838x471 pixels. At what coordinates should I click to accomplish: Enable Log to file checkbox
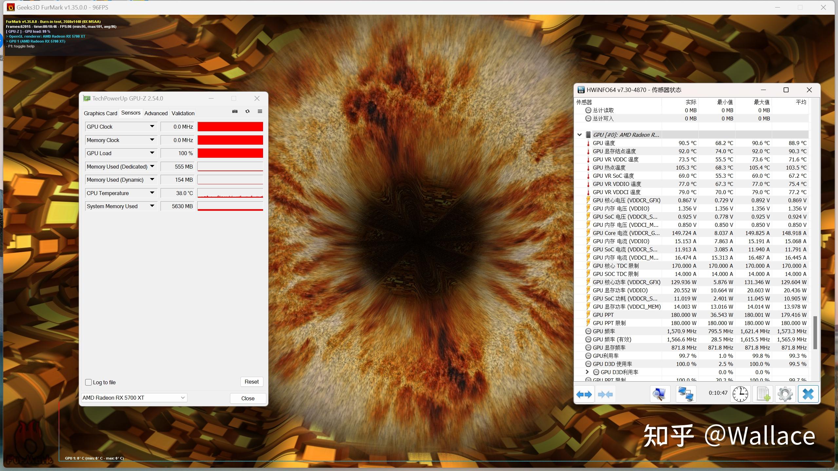coord(89,381)
